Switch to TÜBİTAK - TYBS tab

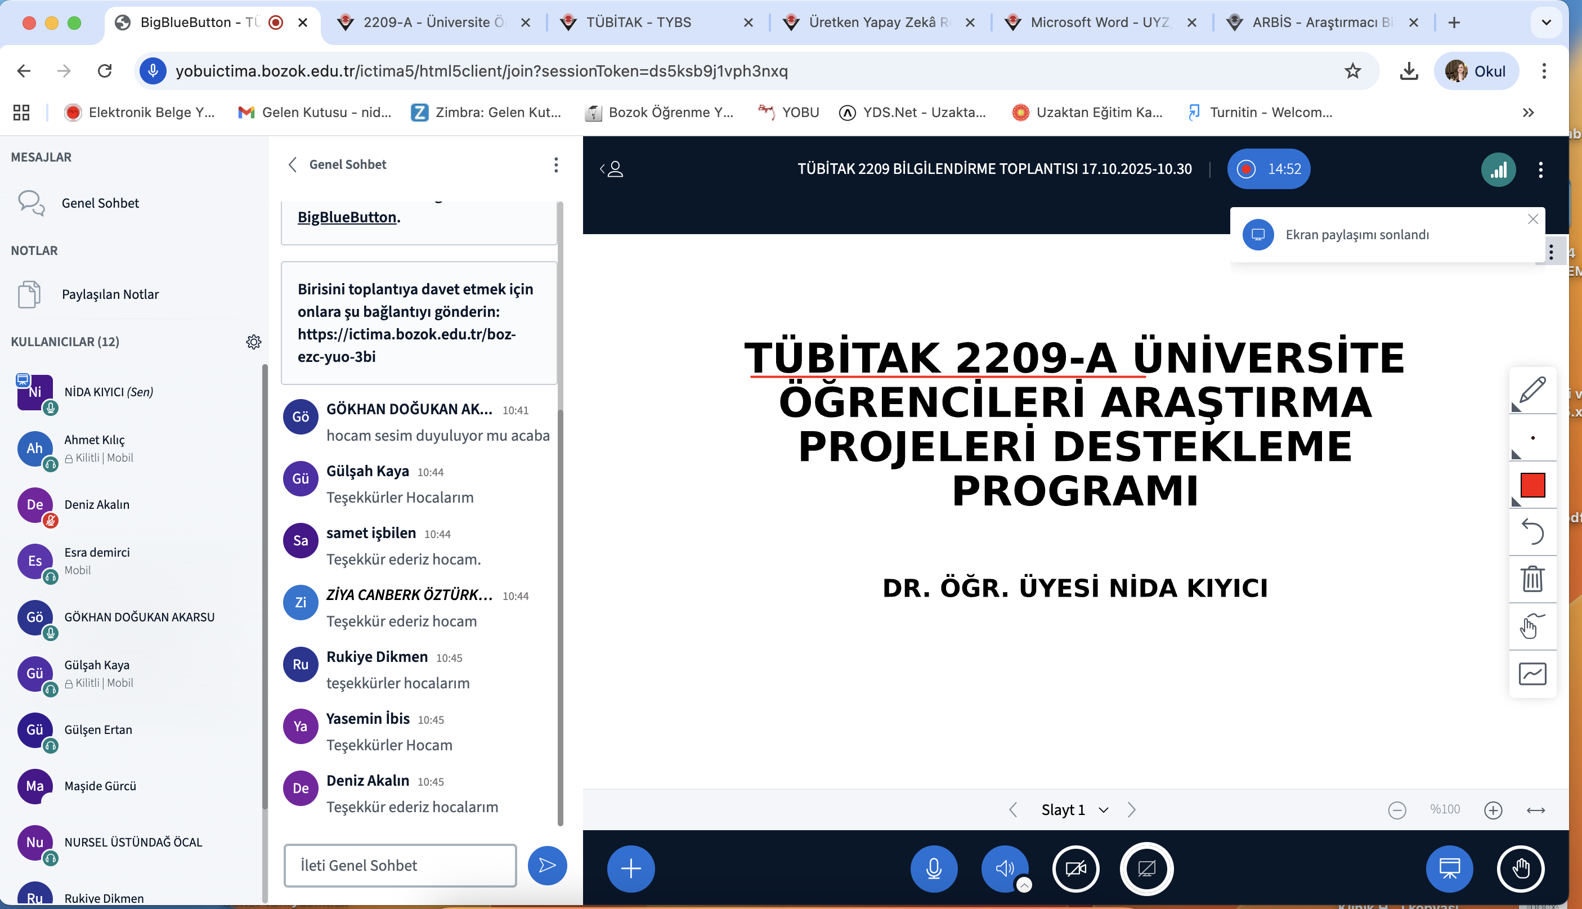pyautogui.click(x=638, y=23)
